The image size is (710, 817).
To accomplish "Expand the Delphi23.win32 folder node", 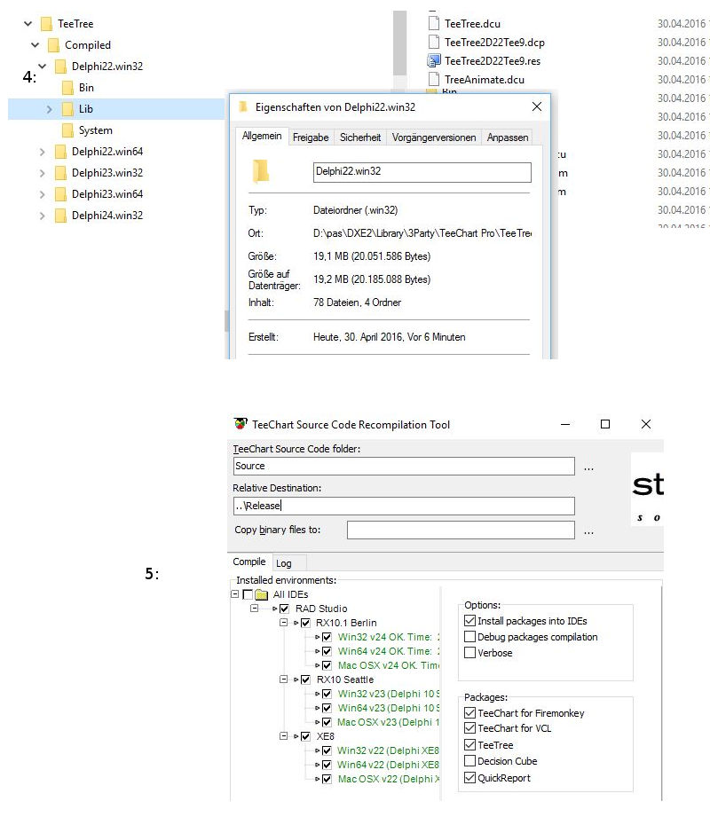I will click(43, 174).
